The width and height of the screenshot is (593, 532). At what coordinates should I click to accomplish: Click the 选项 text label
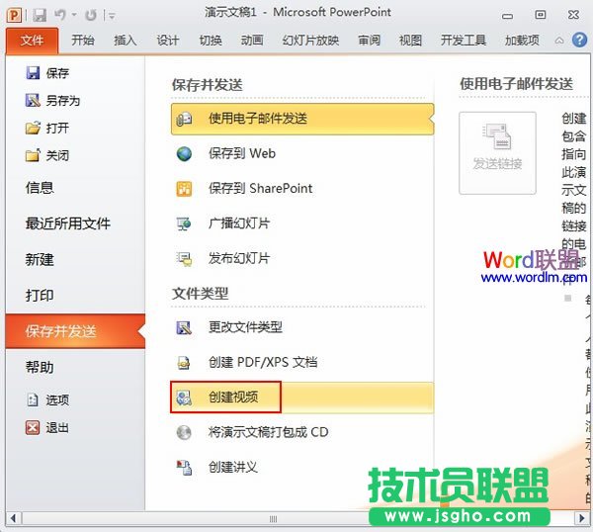pyautogui.click(x=57, y=399)
